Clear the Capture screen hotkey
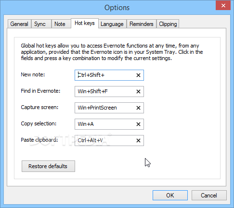Screen dimensions: 234x208 tap(138, 108)
